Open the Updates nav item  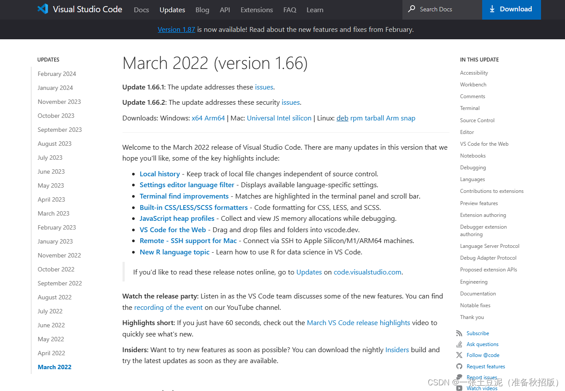172,10
